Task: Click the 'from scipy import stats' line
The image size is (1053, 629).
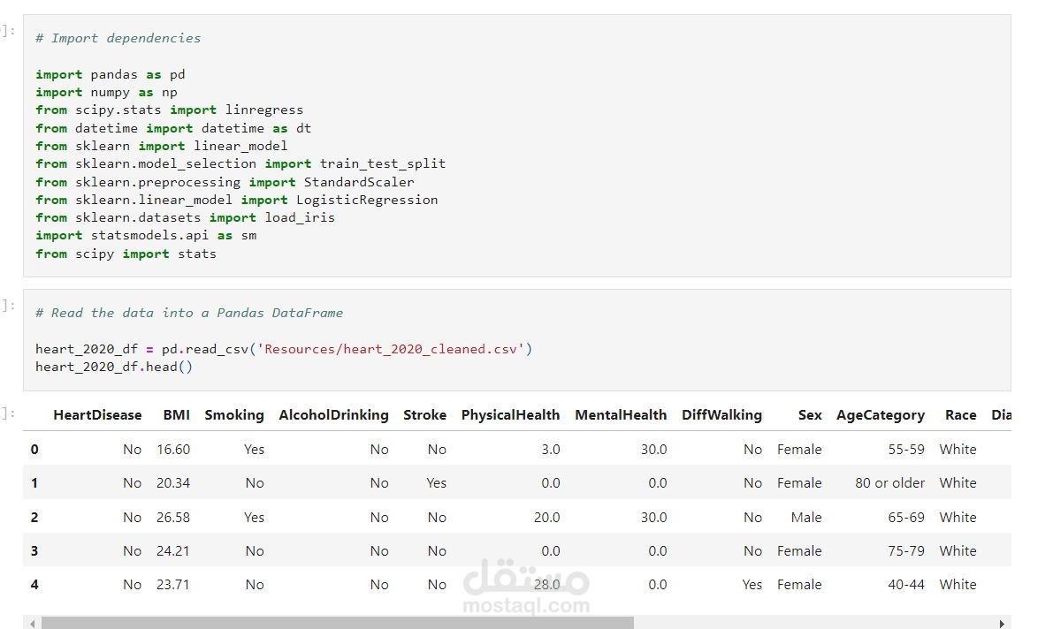Action: coord(126,254)
